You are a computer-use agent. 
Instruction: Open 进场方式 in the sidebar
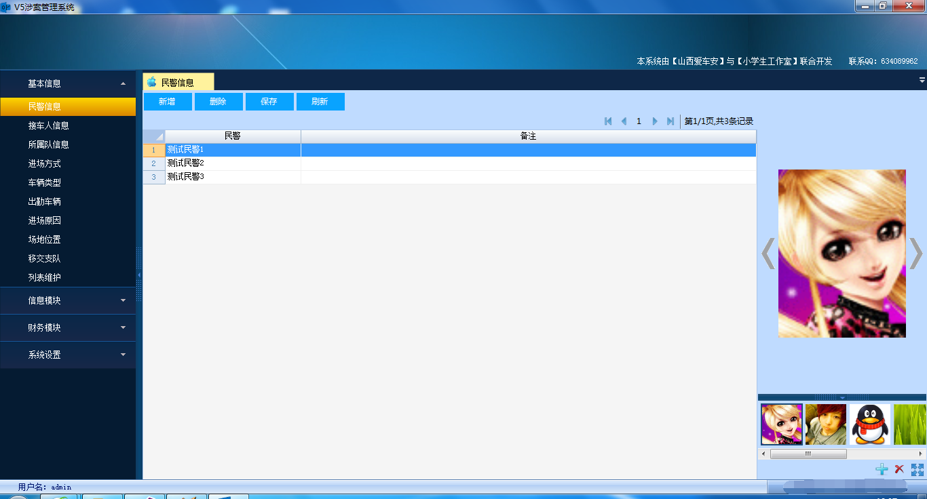[68, 163]
